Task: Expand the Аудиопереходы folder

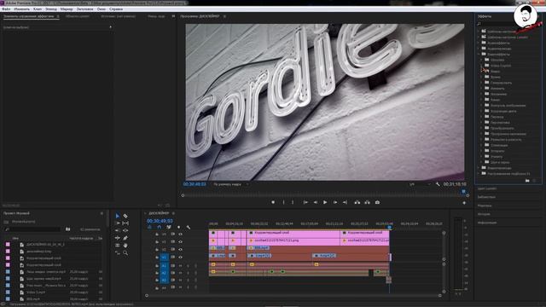Action: coord(479,49)
